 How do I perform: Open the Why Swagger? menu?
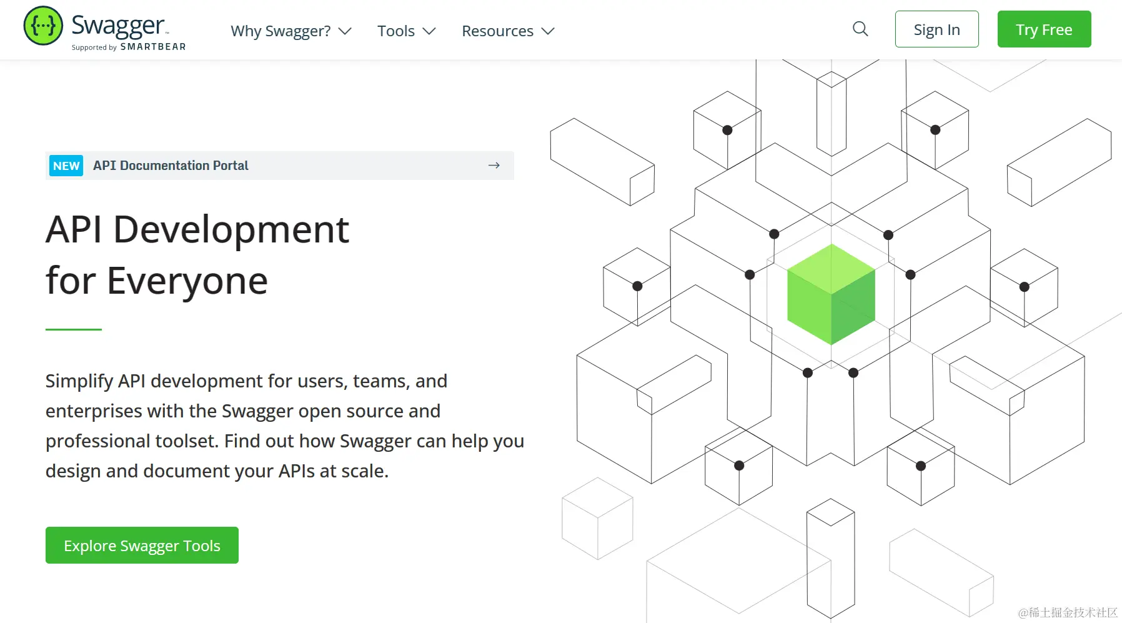click(x=291, y=31)
